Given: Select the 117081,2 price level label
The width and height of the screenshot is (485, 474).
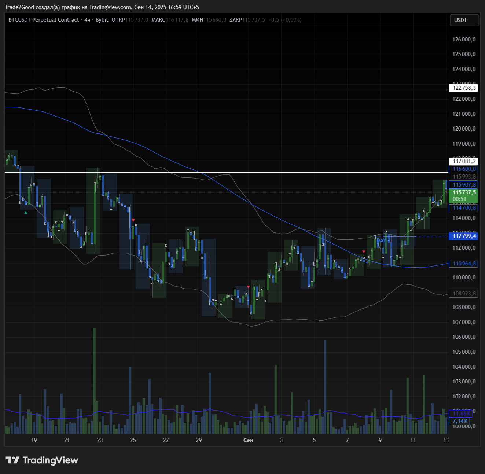Looking at the screenshot, I should point(463,161).
